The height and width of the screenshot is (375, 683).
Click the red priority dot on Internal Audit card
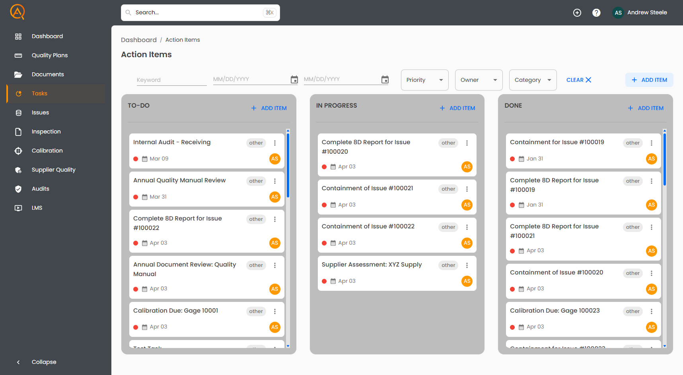[136, 159]
